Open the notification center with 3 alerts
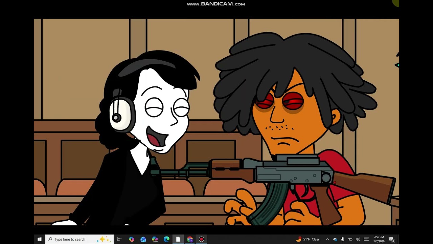The width and height of the screenshot is (433, 244). tap(392, 239)
